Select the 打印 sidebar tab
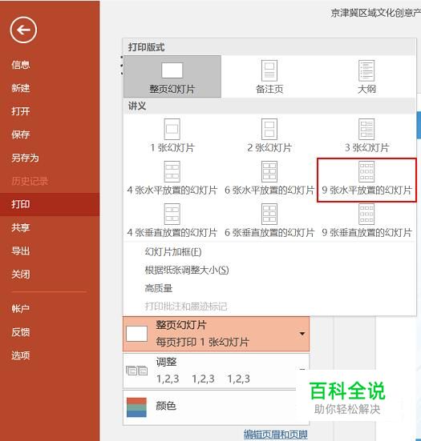Viewport: 421px width, 441px height. [x=50, y=204]
